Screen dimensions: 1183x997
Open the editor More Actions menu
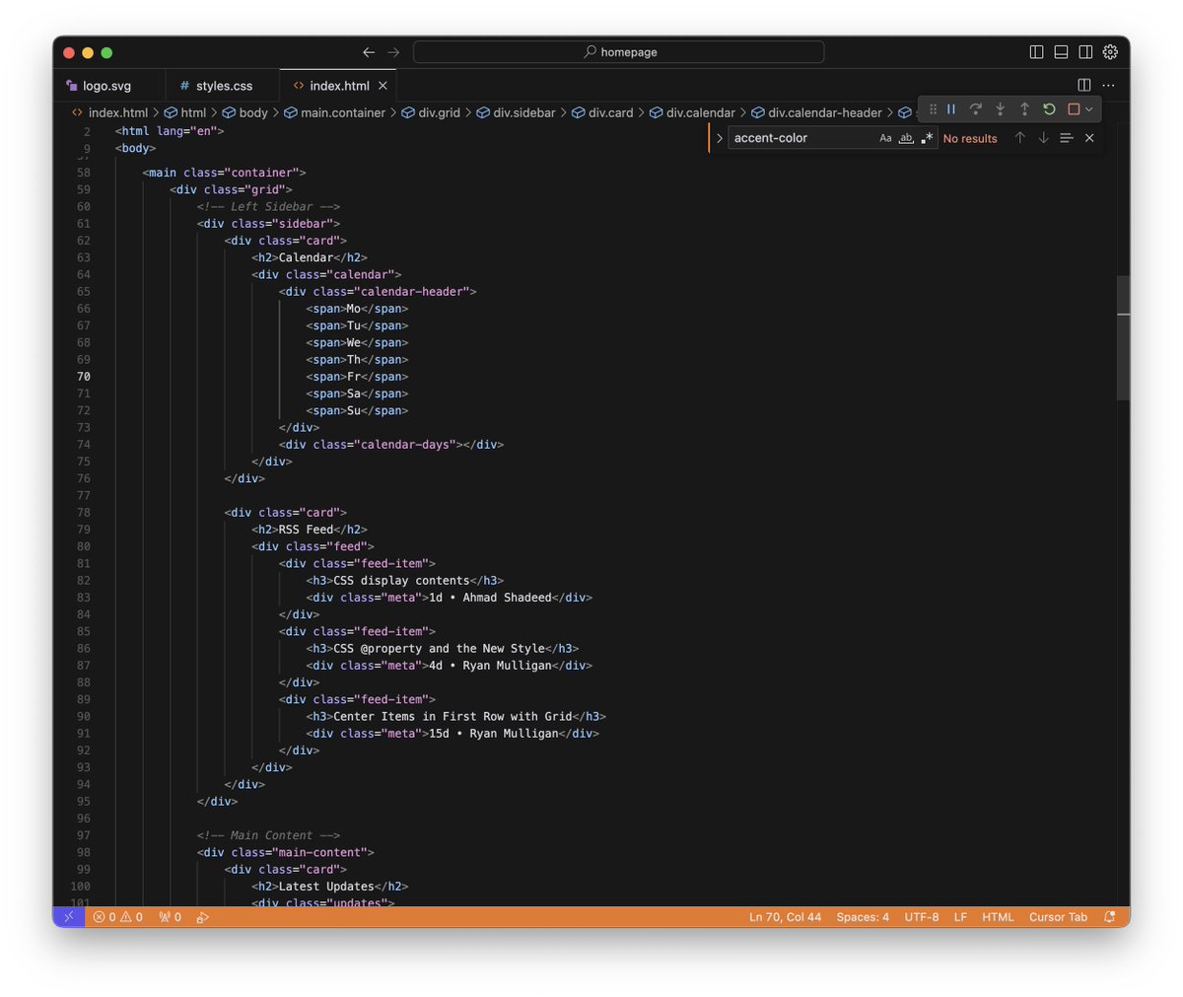click(x=1109, y=86)
